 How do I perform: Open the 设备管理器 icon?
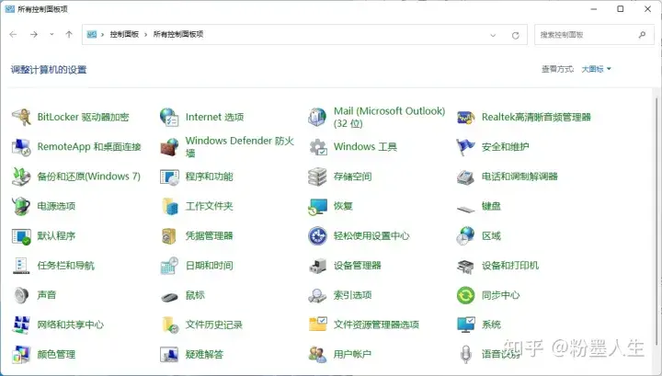pos(318,266)
